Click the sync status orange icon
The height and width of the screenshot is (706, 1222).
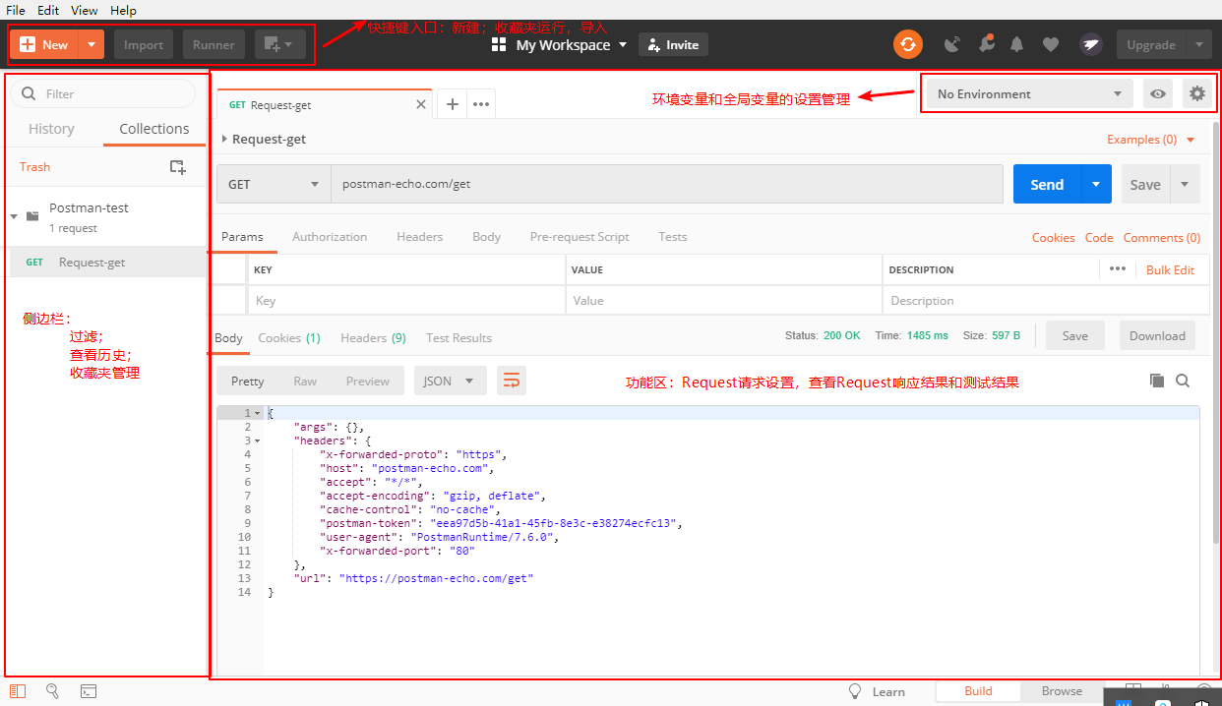(907, 44)
